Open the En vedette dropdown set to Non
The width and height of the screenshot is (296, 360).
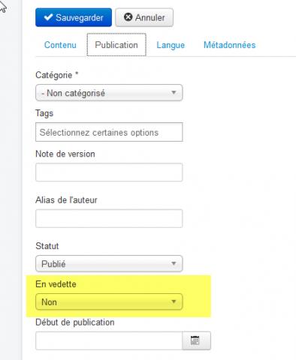click(x=109, y=301)
